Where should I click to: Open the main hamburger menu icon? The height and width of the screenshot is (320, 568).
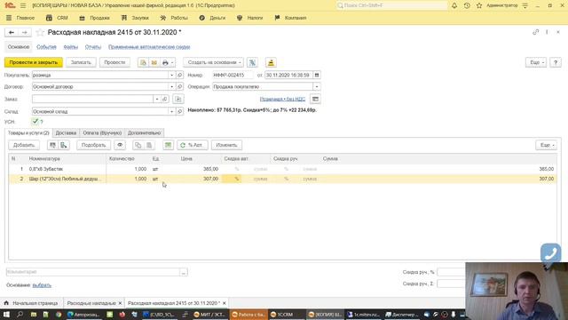(x=23, y=5)
